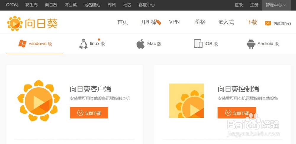Click the 向日葵控制端 square sunflower image
The height and width of the screenshot is (144, 296).
click(186, 101)
